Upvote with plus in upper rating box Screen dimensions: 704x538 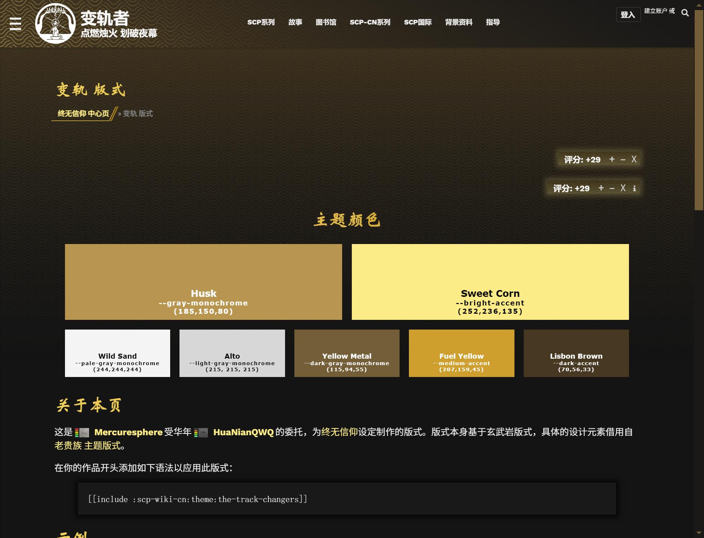612,159
